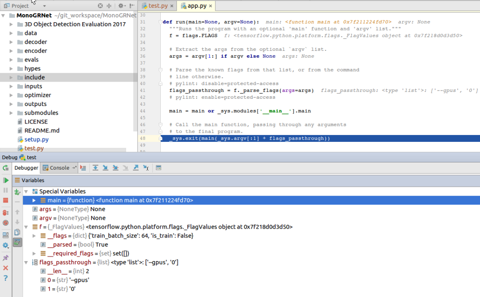Click the Pin Tab icon
This screenshot has height=297, width=480.
click(x=6, y=258)
